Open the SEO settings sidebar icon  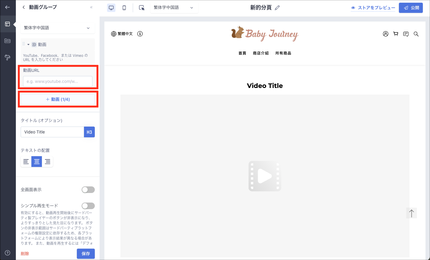pyautogui.click(x=7, y=41)
